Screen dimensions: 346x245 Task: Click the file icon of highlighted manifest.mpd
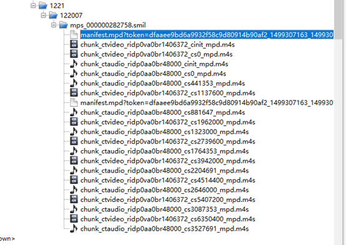[x=74, y=34]
